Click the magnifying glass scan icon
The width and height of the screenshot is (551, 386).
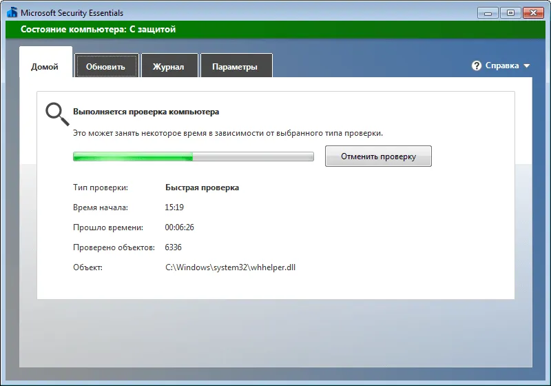57,114
